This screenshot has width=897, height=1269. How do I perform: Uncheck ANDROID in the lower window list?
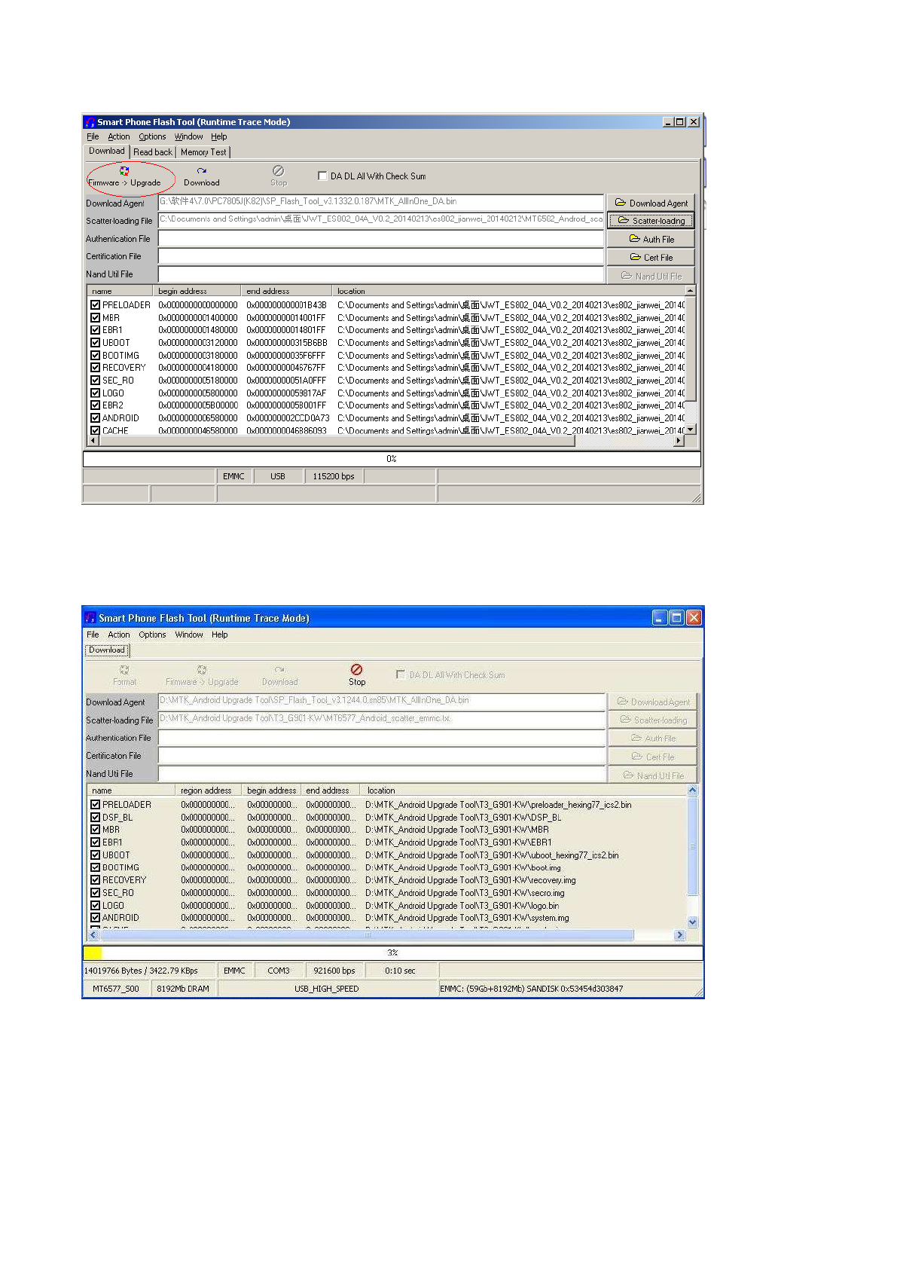[x=95, y=918]
